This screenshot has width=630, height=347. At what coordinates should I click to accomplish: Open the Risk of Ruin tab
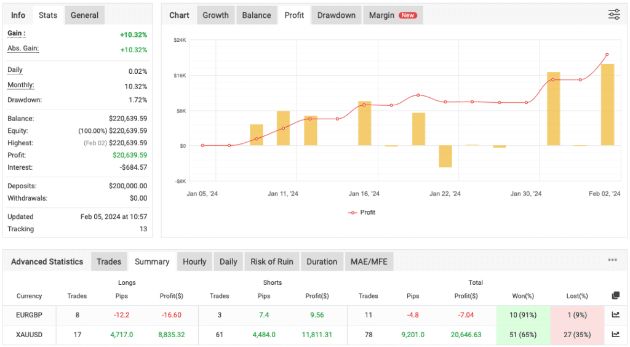click(x=272, y=261)
